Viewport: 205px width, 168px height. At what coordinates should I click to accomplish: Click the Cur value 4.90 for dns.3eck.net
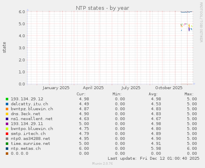pyautogui.click(x=84, y=114)
